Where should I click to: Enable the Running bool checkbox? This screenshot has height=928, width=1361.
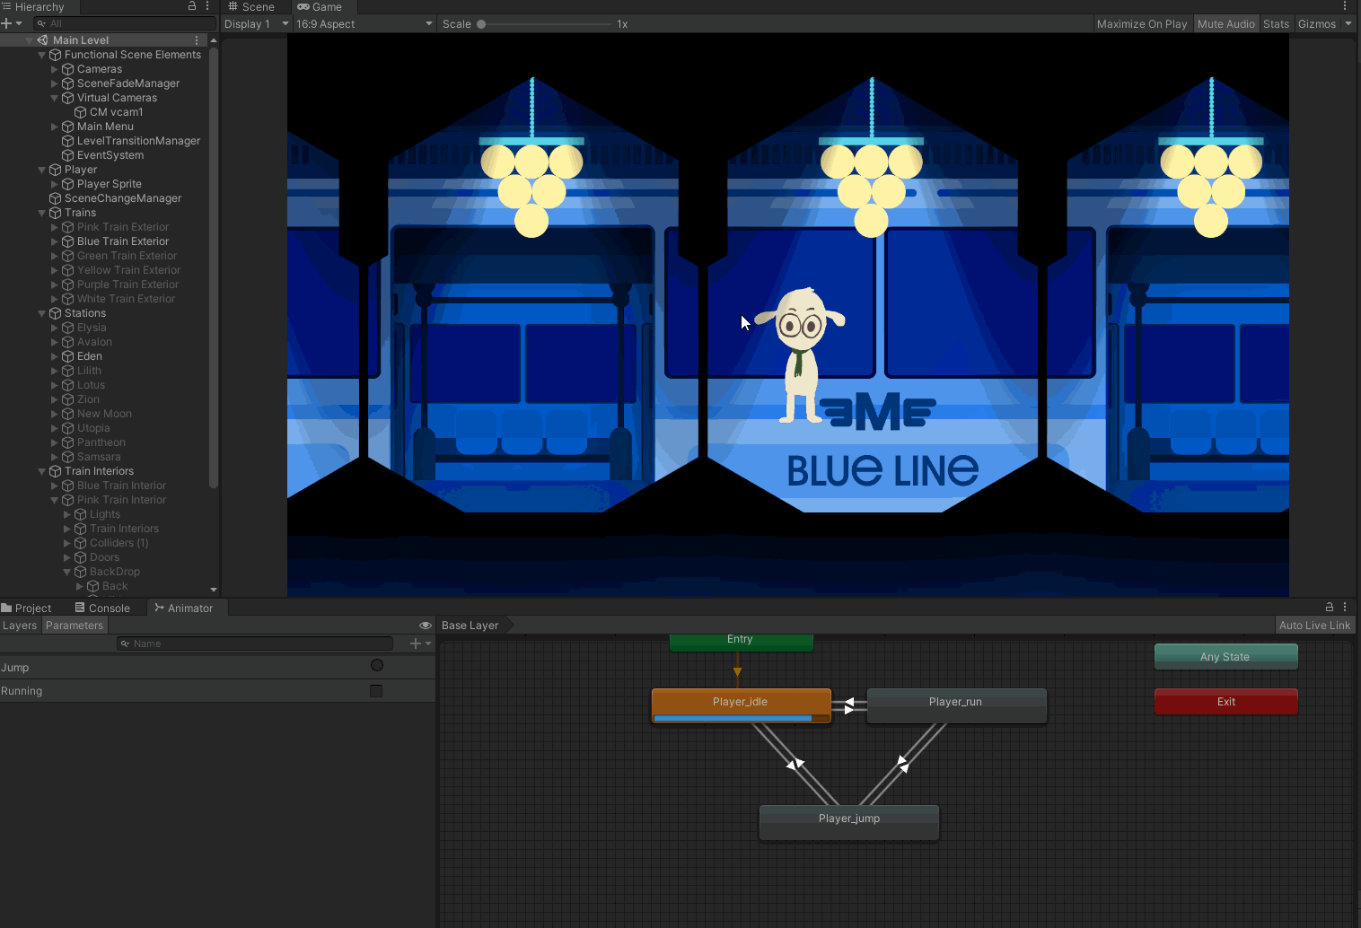(x=376, y=691)
